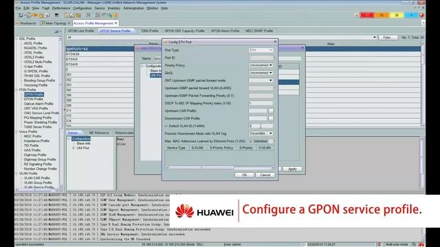Select Base Info under Configuration in Details
The height and width of the screenshot is (247, 440).
84,143
